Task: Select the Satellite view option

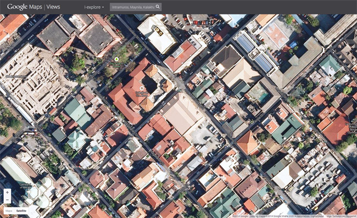Action: [x=21, y=211]
